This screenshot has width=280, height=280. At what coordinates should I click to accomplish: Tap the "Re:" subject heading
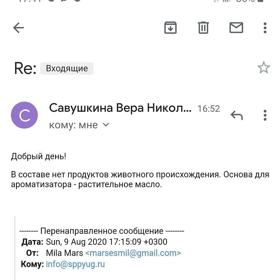coord(25,68)
